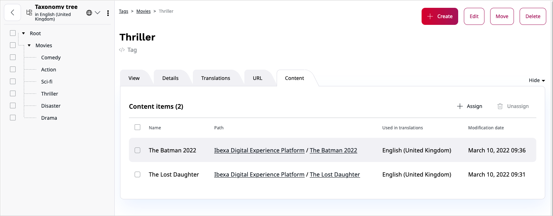The width and height of the screenshot is (553, 216).
Task: Switch to the Translations tab
Action: pos(216,78)
